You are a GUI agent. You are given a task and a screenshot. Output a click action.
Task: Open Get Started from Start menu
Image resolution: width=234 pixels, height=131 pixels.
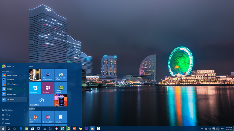[14, 99]
